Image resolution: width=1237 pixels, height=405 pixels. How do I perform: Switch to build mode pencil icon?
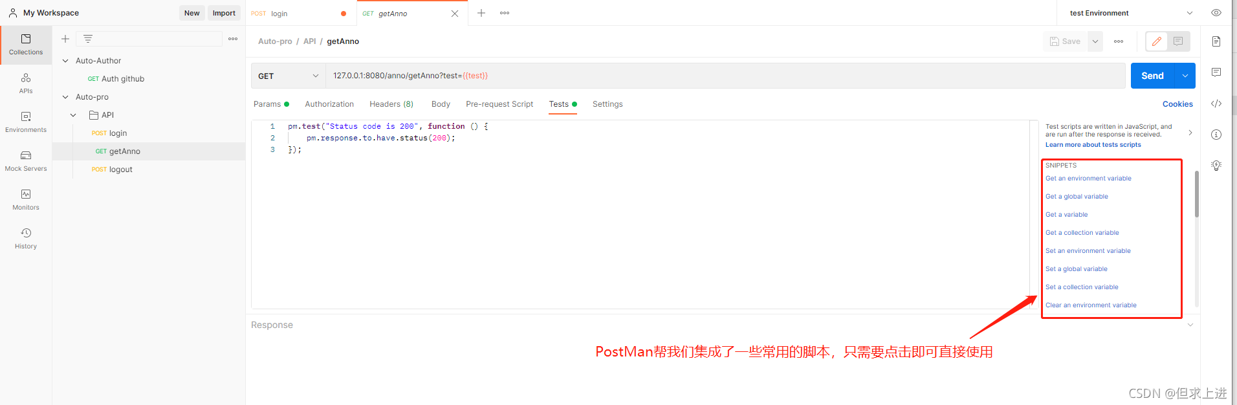1157,41
